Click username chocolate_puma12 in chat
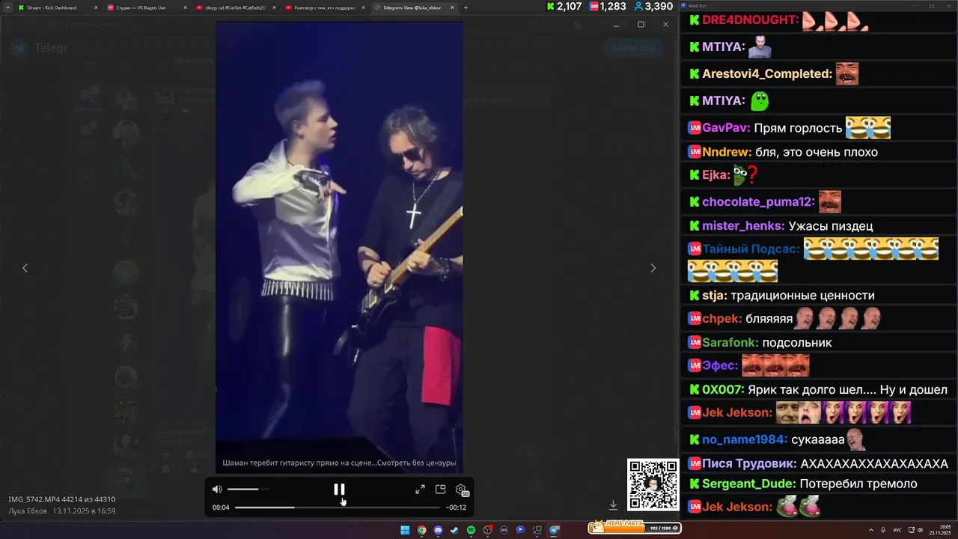Screen dimensions: 958x539 click(x=758, y=202)
